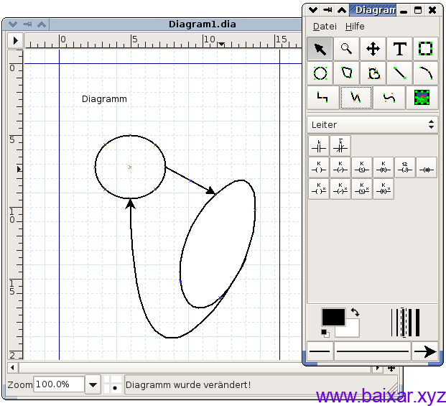Viewport: 446px width, 406px height.
Task: Select the Text tool
Action: click(399, 49)
